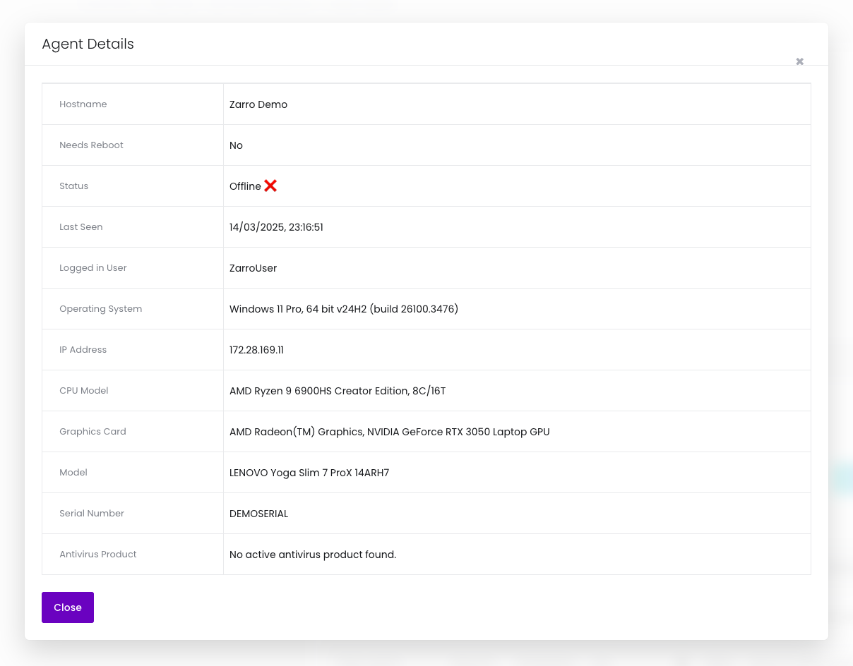This screenshot has height=666, width=853.
Task: Click the Needs Reboot row label
Action: click(x=91, y=145)
